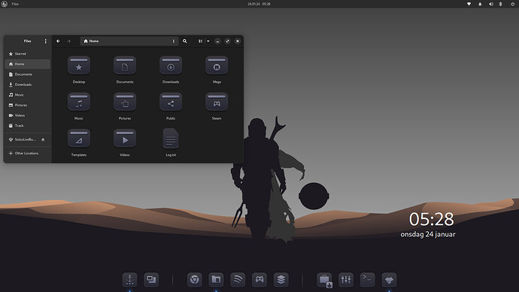Image resolution: width=519 pixels, height=292 pixels.
Task: Select the Templates folder icon
Action: 79,138
